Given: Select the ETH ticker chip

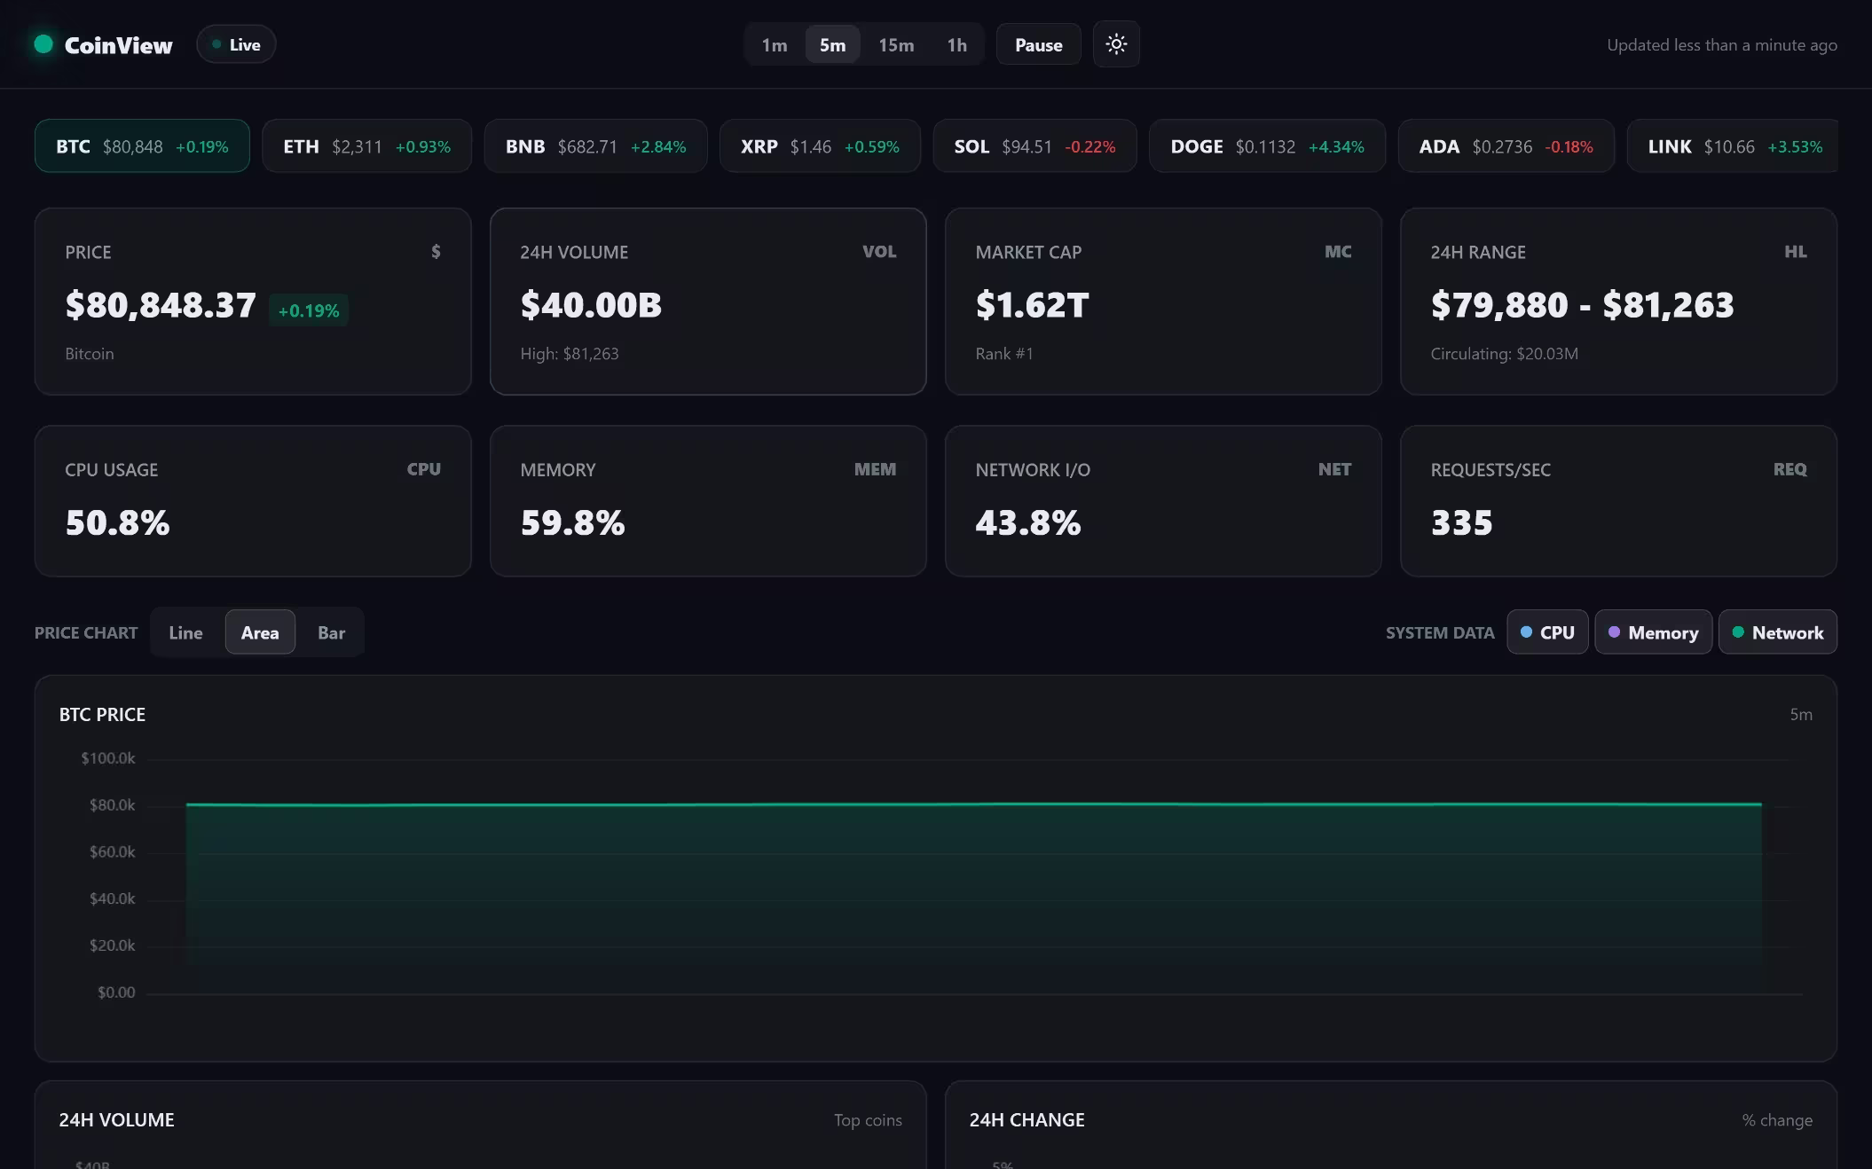Looking at the screenshot, I should tap(366, 146).
